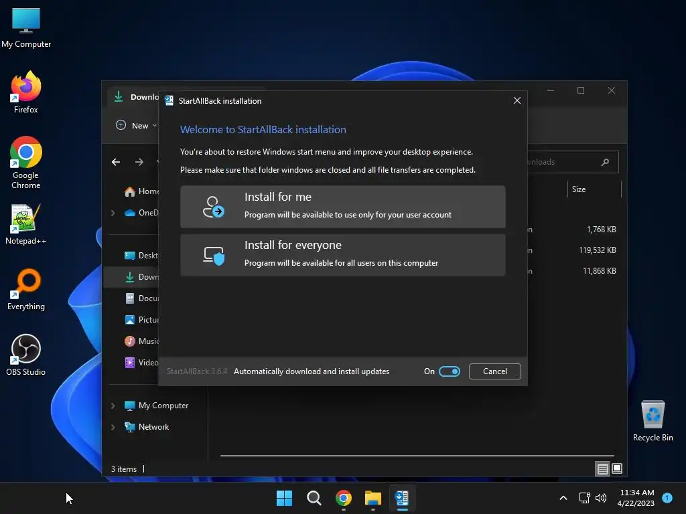Click the Downloads tab in Explorer
The width and height of the screenshot is (686, 514).
(134, 97)
